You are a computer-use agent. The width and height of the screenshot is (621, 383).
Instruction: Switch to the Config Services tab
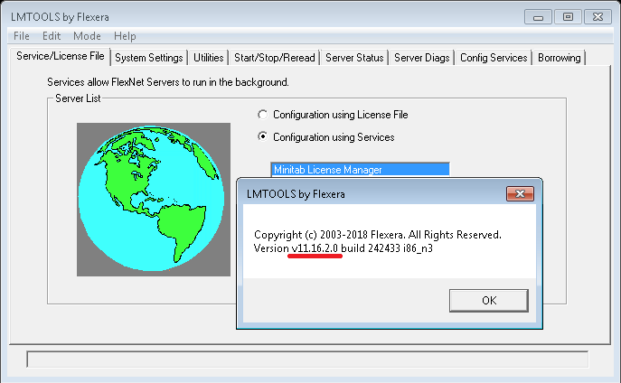(494, 58)
